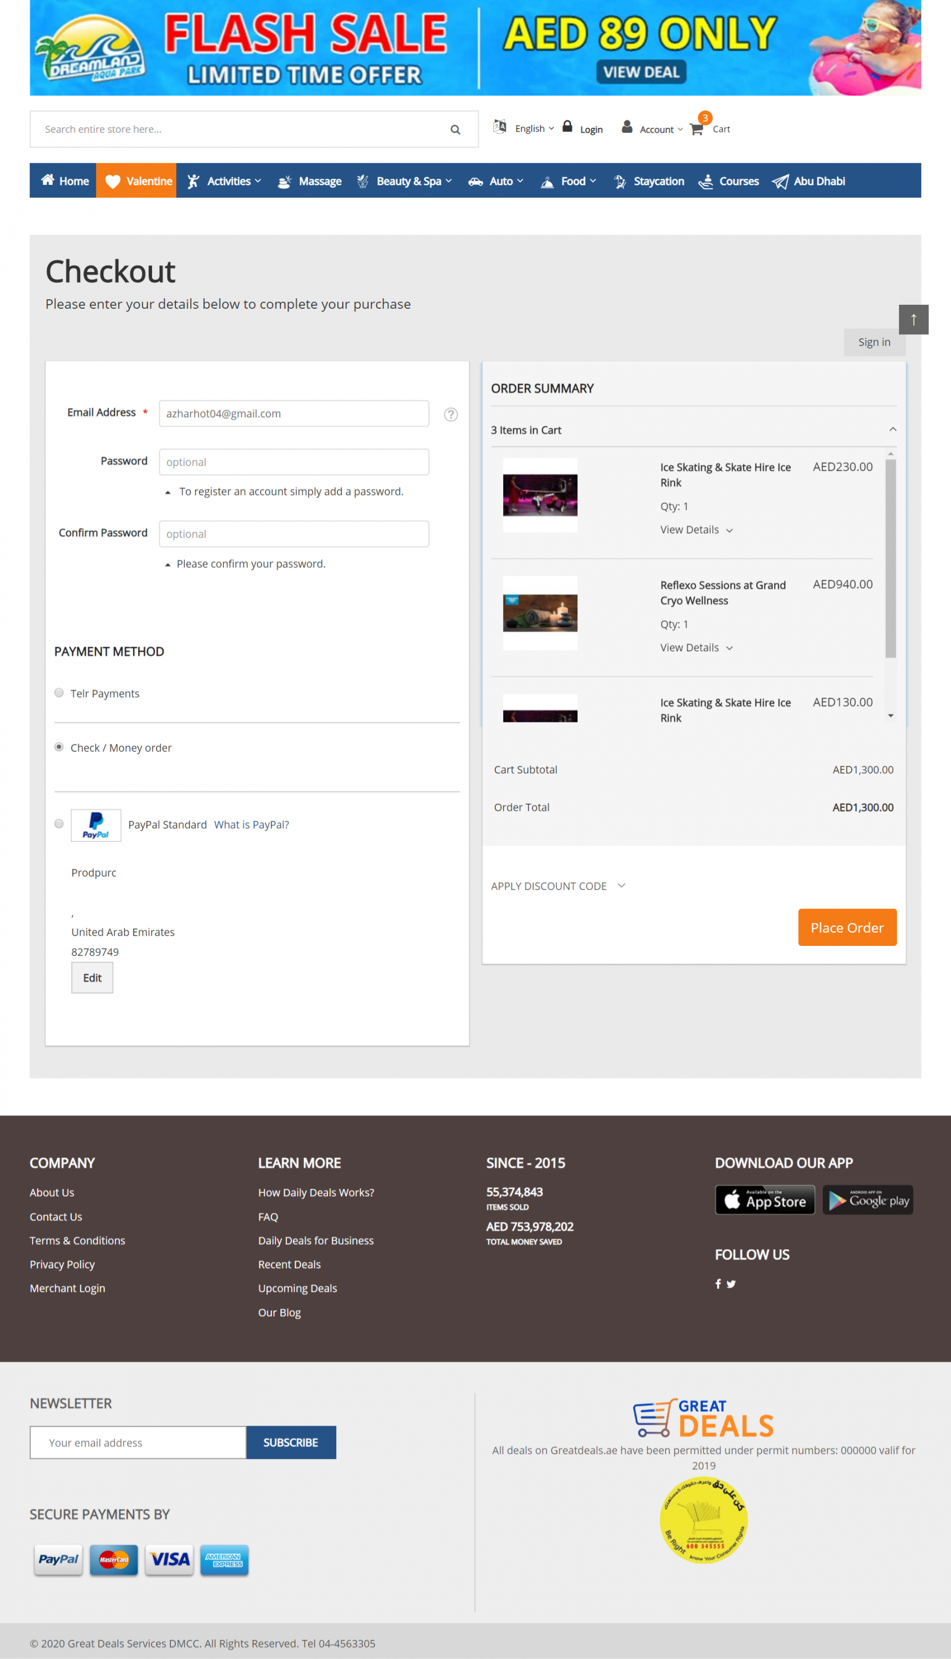Click View Deal on flash sale banner
The height and width of the screenshot is (1659, 951).
coord(641,72)
